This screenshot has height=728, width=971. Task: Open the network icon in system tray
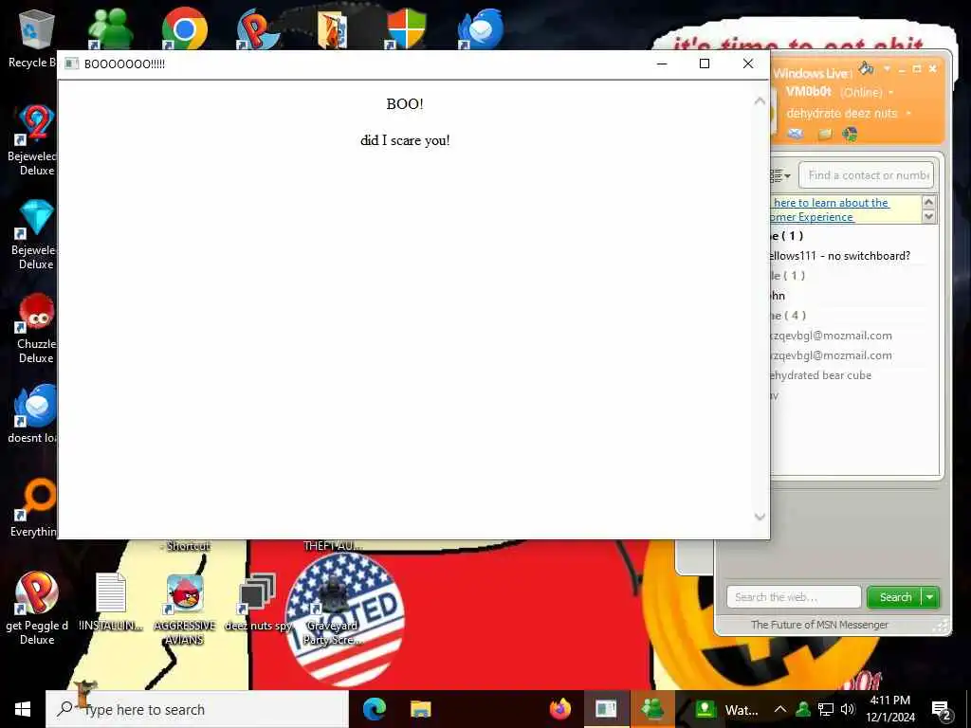coord(826,709)
